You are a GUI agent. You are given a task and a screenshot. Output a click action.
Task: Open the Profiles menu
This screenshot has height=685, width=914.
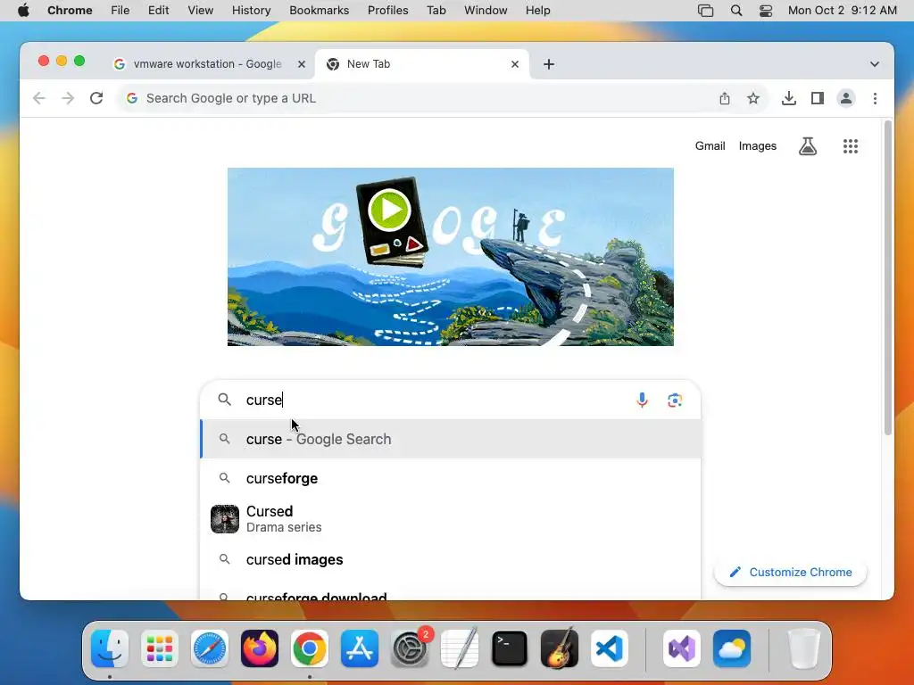pos(387,11)
